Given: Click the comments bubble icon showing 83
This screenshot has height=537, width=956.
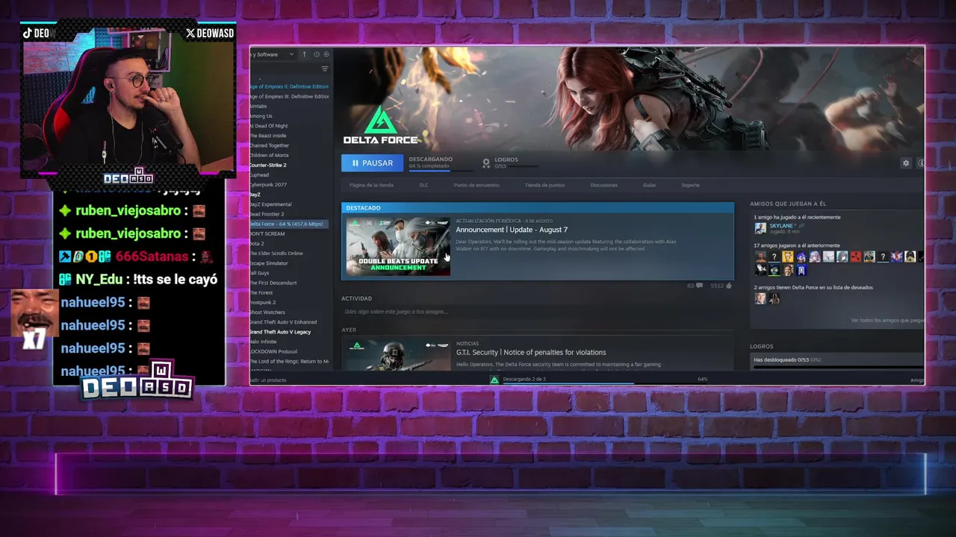Looking at the screenshot, I should pyautogui.click(x=699, y=286).
